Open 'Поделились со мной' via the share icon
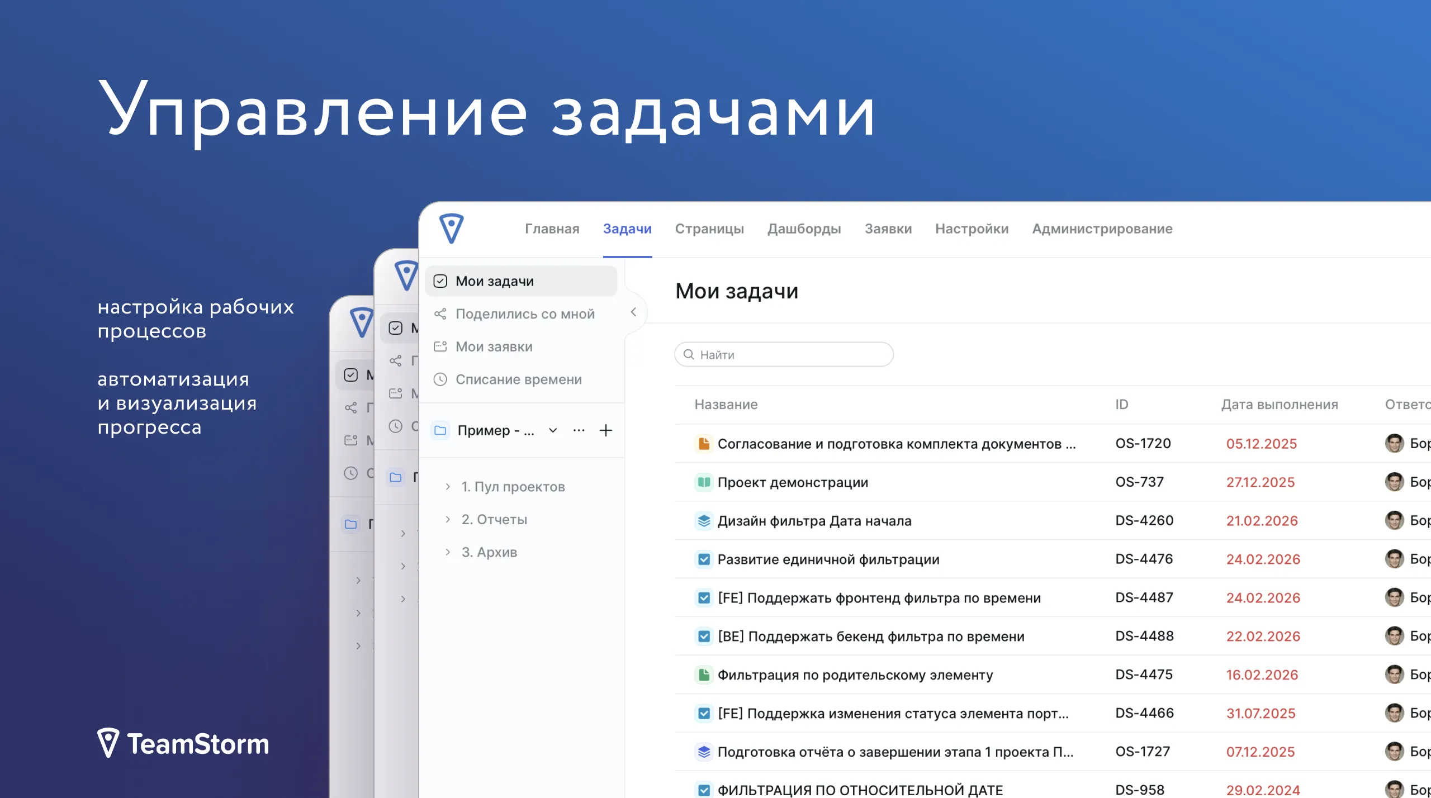The width and height of the screenshot is (1431, 798). [525, 313]
